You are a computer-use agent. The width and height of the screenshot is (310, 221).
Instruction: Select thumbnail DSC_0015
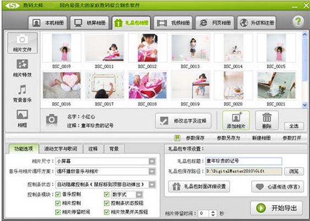(x=276, y=48)
